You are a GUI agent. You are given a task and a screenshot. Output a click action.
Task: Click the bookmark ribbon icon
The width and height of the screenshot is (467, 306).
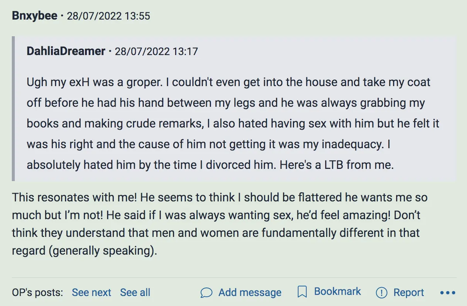(302, 292)
